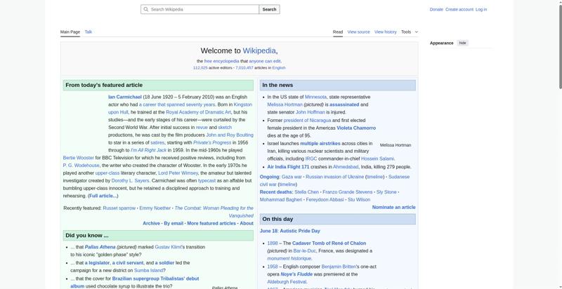Open the Sumba Island link

(x=148, y=270)
